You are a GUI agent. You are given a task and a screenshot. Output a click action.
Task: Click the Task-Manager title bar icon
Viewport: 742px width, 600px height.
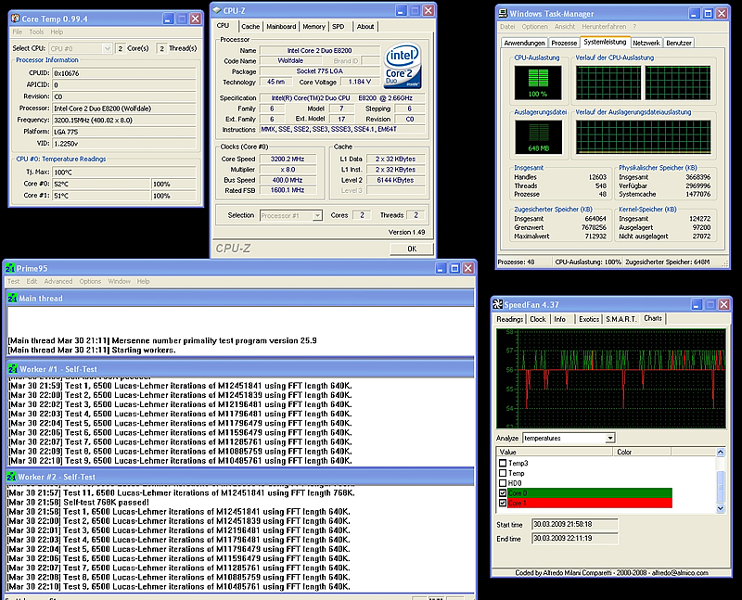pos(503,13)
